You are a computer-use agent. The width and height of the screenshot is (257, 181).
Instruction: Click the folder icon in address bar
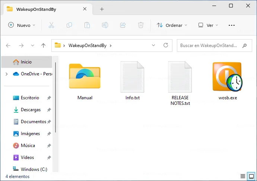pyautogui.click(x=57, y=45)
